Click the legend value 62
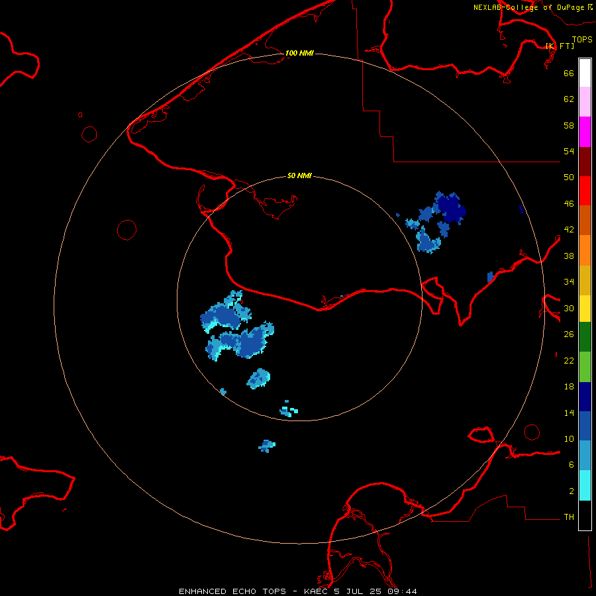The height and width of the screenshot is (596, 596). point(569,99)
